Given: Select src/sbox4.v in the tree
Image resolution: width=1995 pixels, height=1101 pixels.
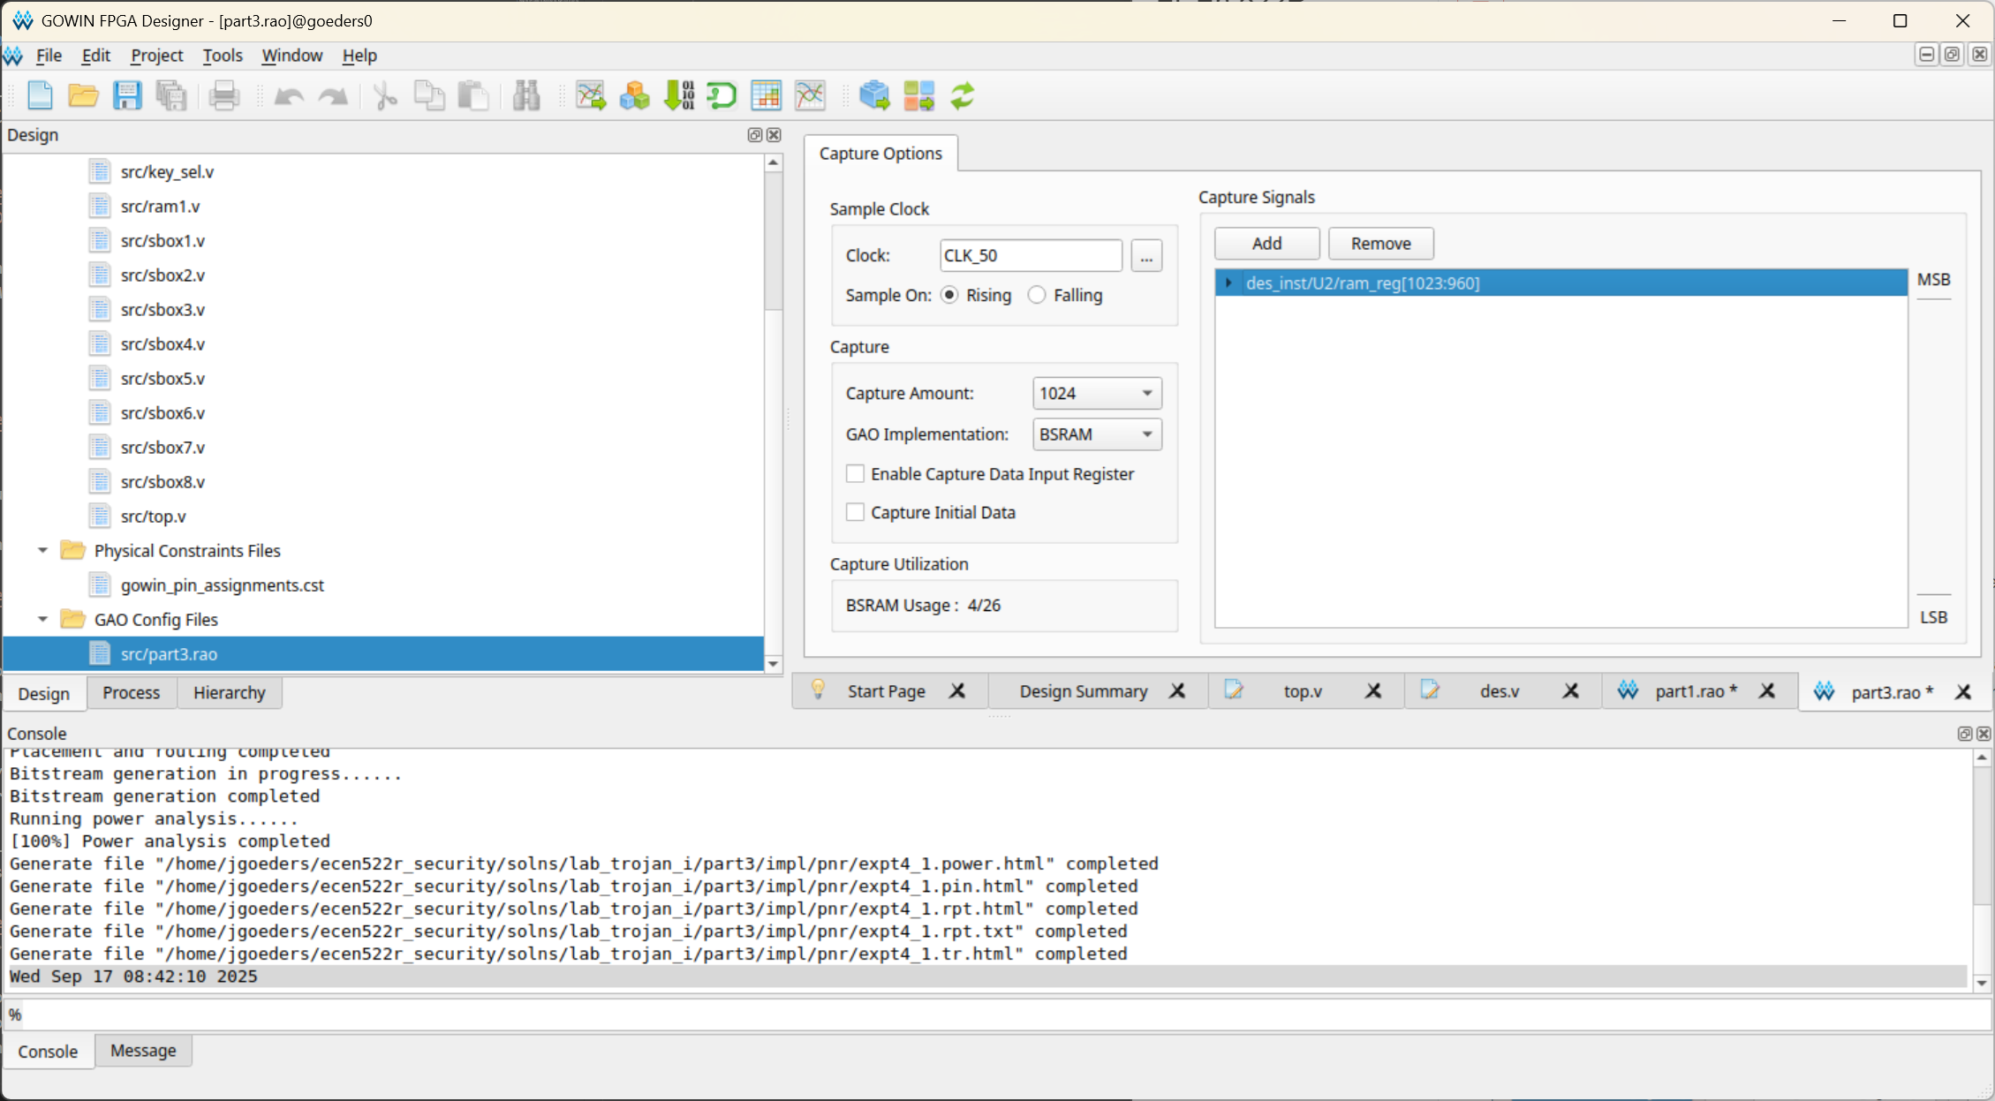Looking at the screenshot, I should [x=162, y=344].
